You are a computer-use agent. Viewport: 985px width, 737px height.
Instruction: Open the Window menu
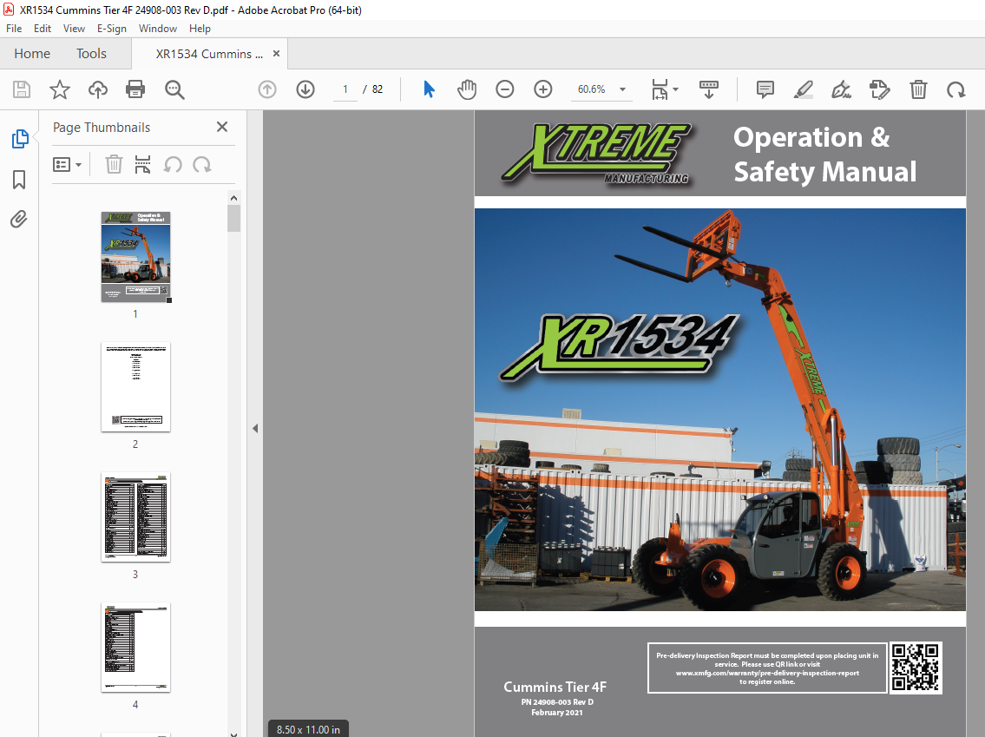click(158, 29)
